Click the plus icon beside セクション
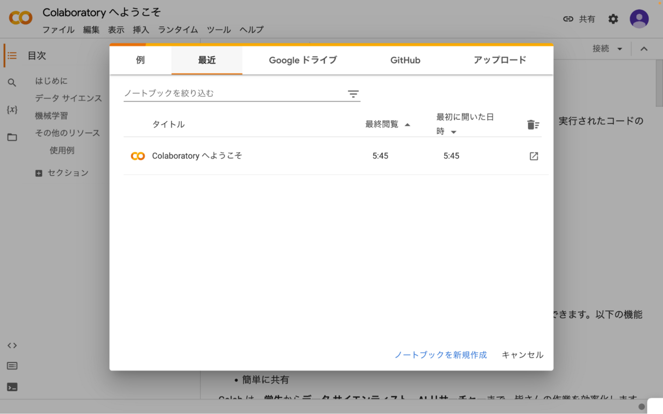 click(39, 173)
